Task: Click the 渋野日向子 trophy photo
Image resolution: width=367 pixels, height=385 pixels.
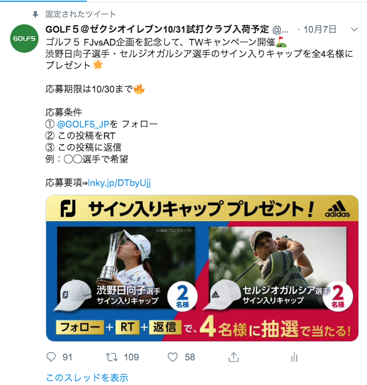Action: [x=126, y=267]
